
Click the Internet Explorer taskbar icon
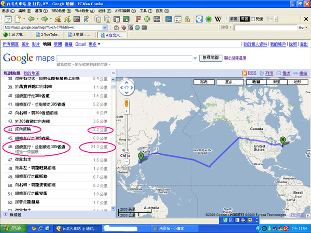coord(40,228)
